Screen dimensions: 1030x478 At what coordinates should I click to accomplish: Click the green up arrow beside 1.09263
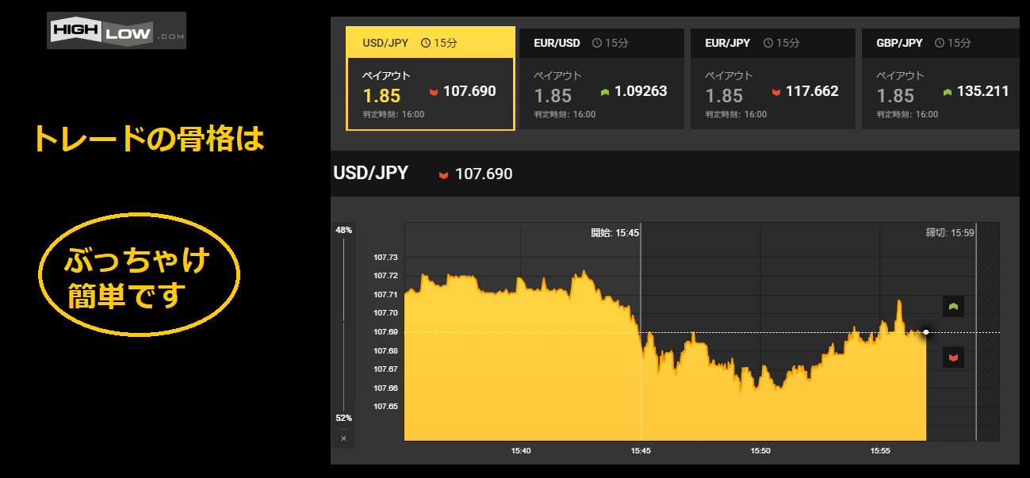click(x=605, y=92)
